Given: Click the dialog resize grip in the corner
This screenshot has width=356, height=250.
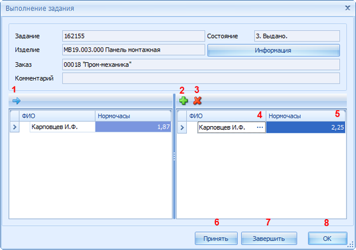Looking at the screenshot, I should pyautogui.click(x=351, y=245).
